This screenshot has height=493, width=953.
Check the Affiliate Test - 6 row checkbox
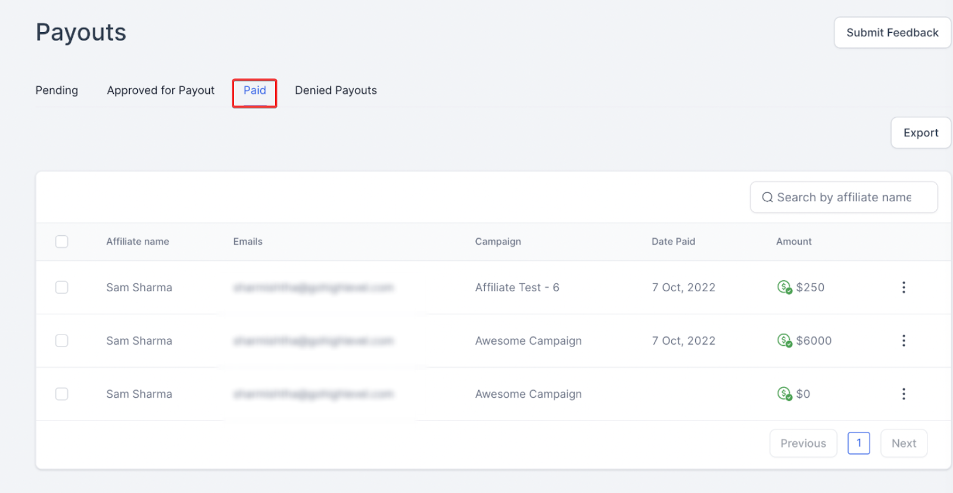tap(62, 288)
